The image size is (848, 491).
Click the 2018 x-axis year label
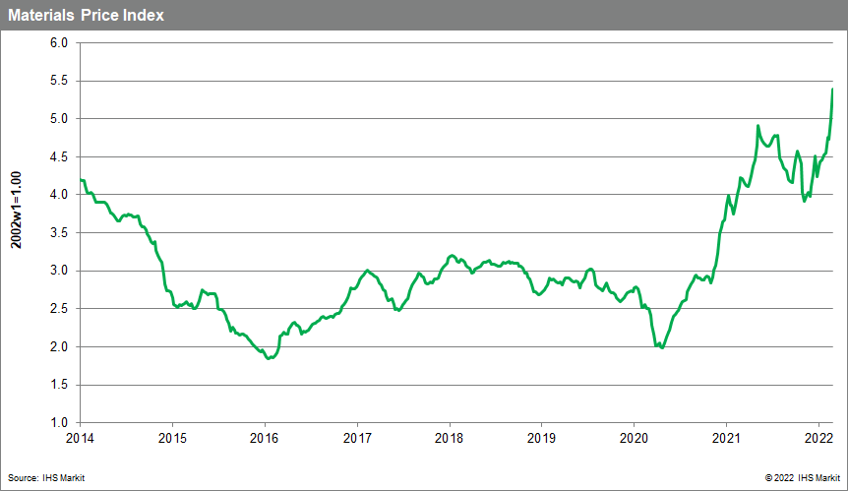(x=450, y=438)
